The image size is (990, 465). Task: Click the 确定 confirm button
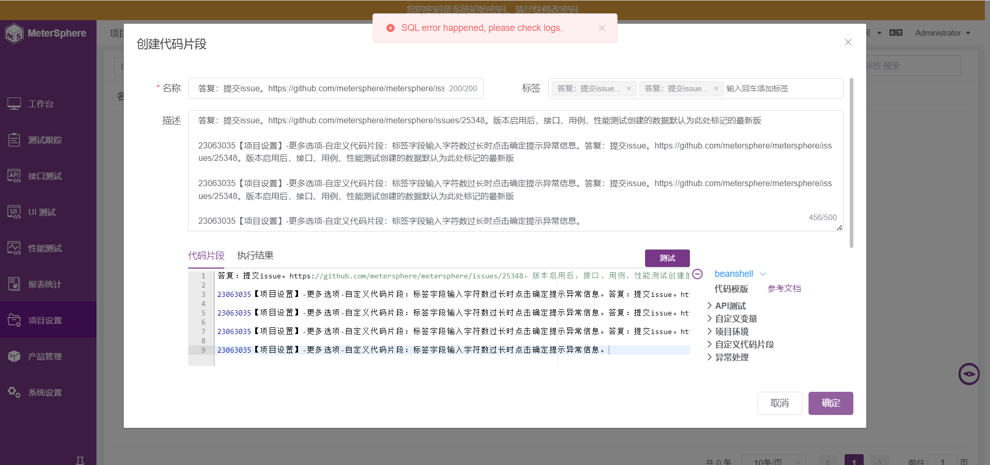point(831,403)
